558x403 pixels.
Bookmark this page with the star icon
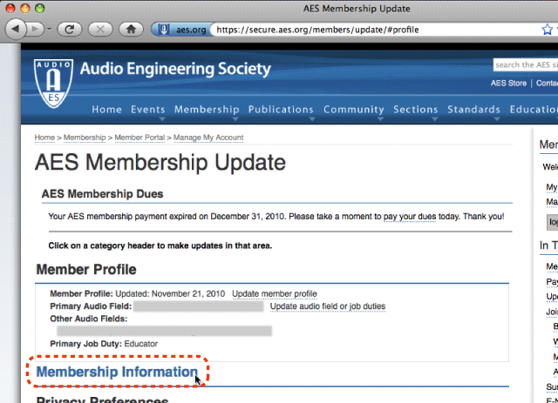[547, 30]
